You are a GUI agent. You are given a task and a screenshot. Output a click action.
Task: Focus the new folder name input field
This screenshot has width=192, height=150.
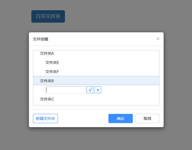(x=66, y=90)
